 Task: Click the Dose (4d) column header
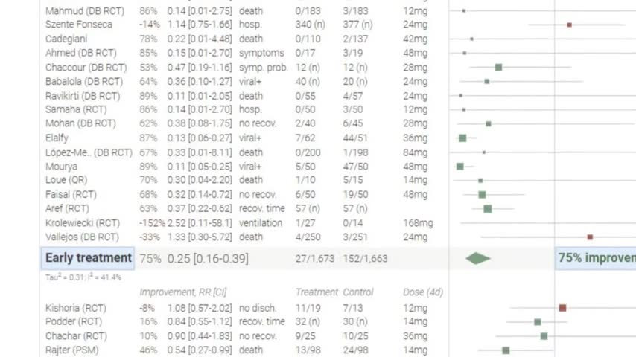423,292
